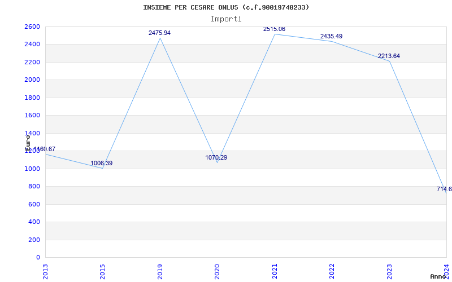Click data label 1160.67
Viewport: 452px width, 282px height.
[x=45, y=149]
